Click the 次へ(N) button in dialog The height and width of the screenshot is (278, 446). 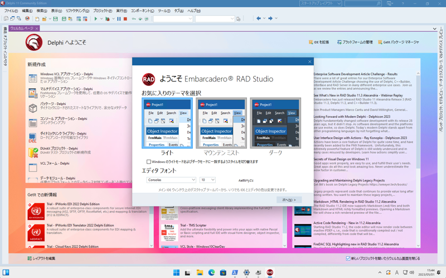(x=289, y=200)
